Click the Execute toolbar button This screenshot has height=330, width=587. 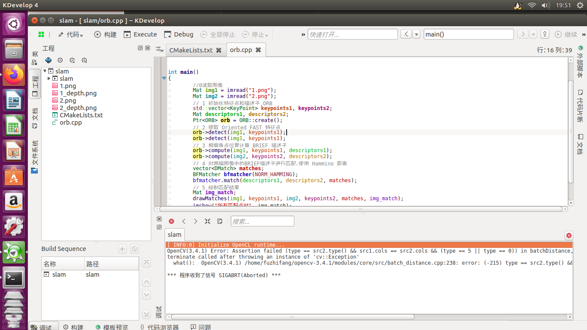point(140,34)
